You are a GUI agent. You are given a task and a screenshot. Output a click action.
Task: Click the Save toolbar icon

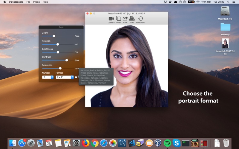tap(125, 18)
